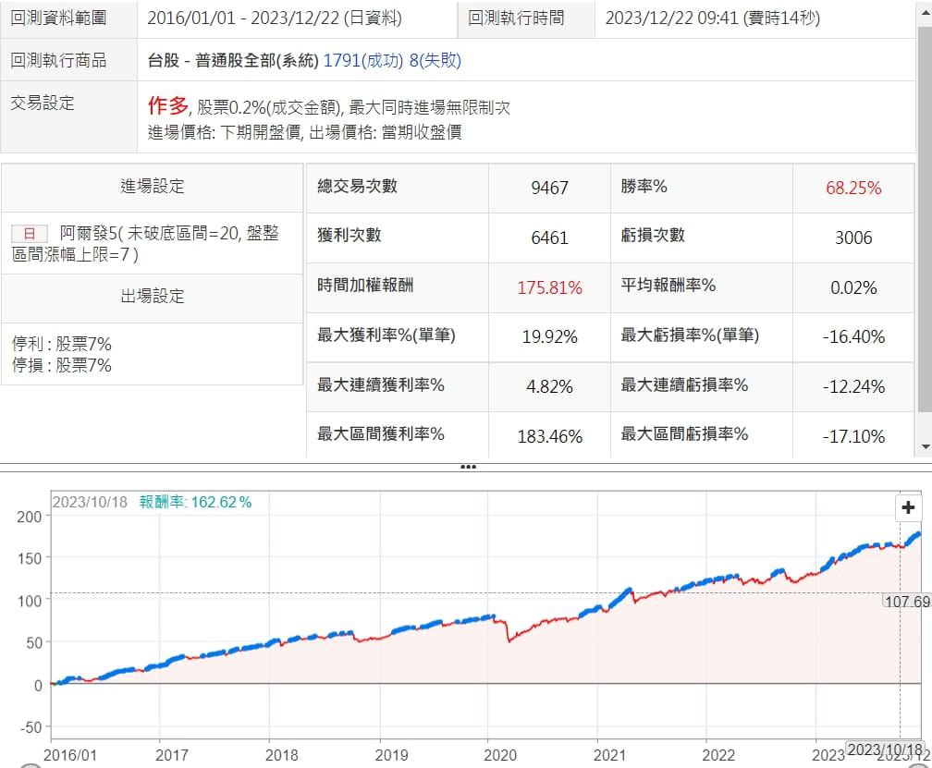Select the 進場設定 header
The image size is (932, 768).
[153, 187]
